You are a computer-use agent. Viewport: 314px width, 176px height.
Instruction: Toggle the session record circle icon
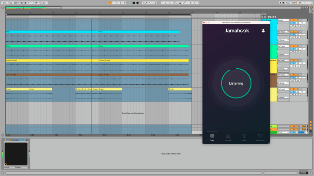(x=156, y=3)
